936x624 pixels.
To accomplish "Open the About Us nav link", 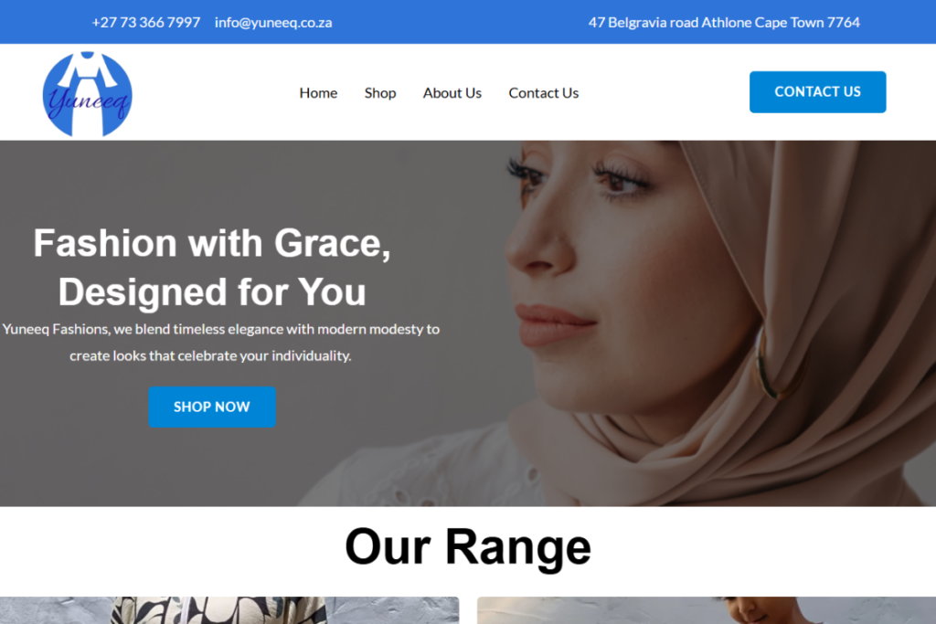I will click(x=452, y=93).
